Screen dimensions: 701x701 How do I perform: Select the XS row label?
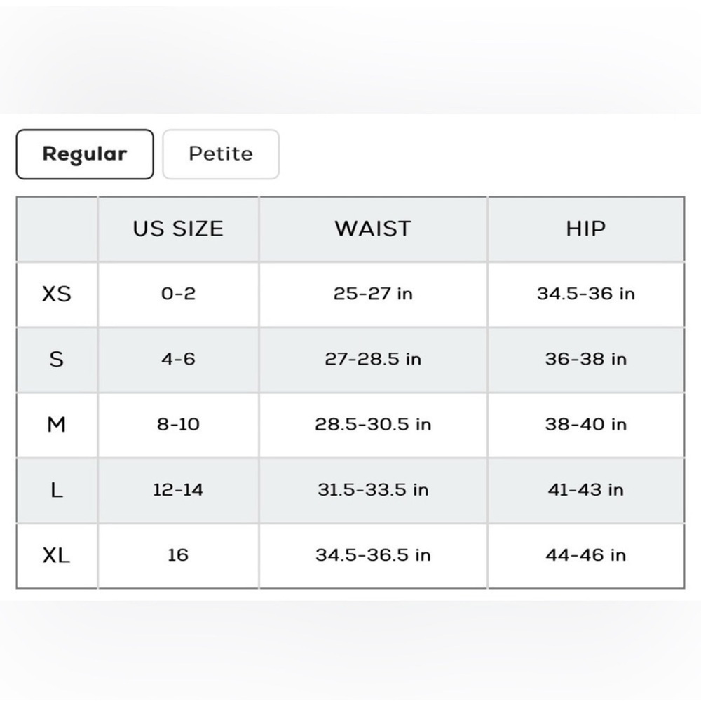pyautogui.click(x=57, y=294)
